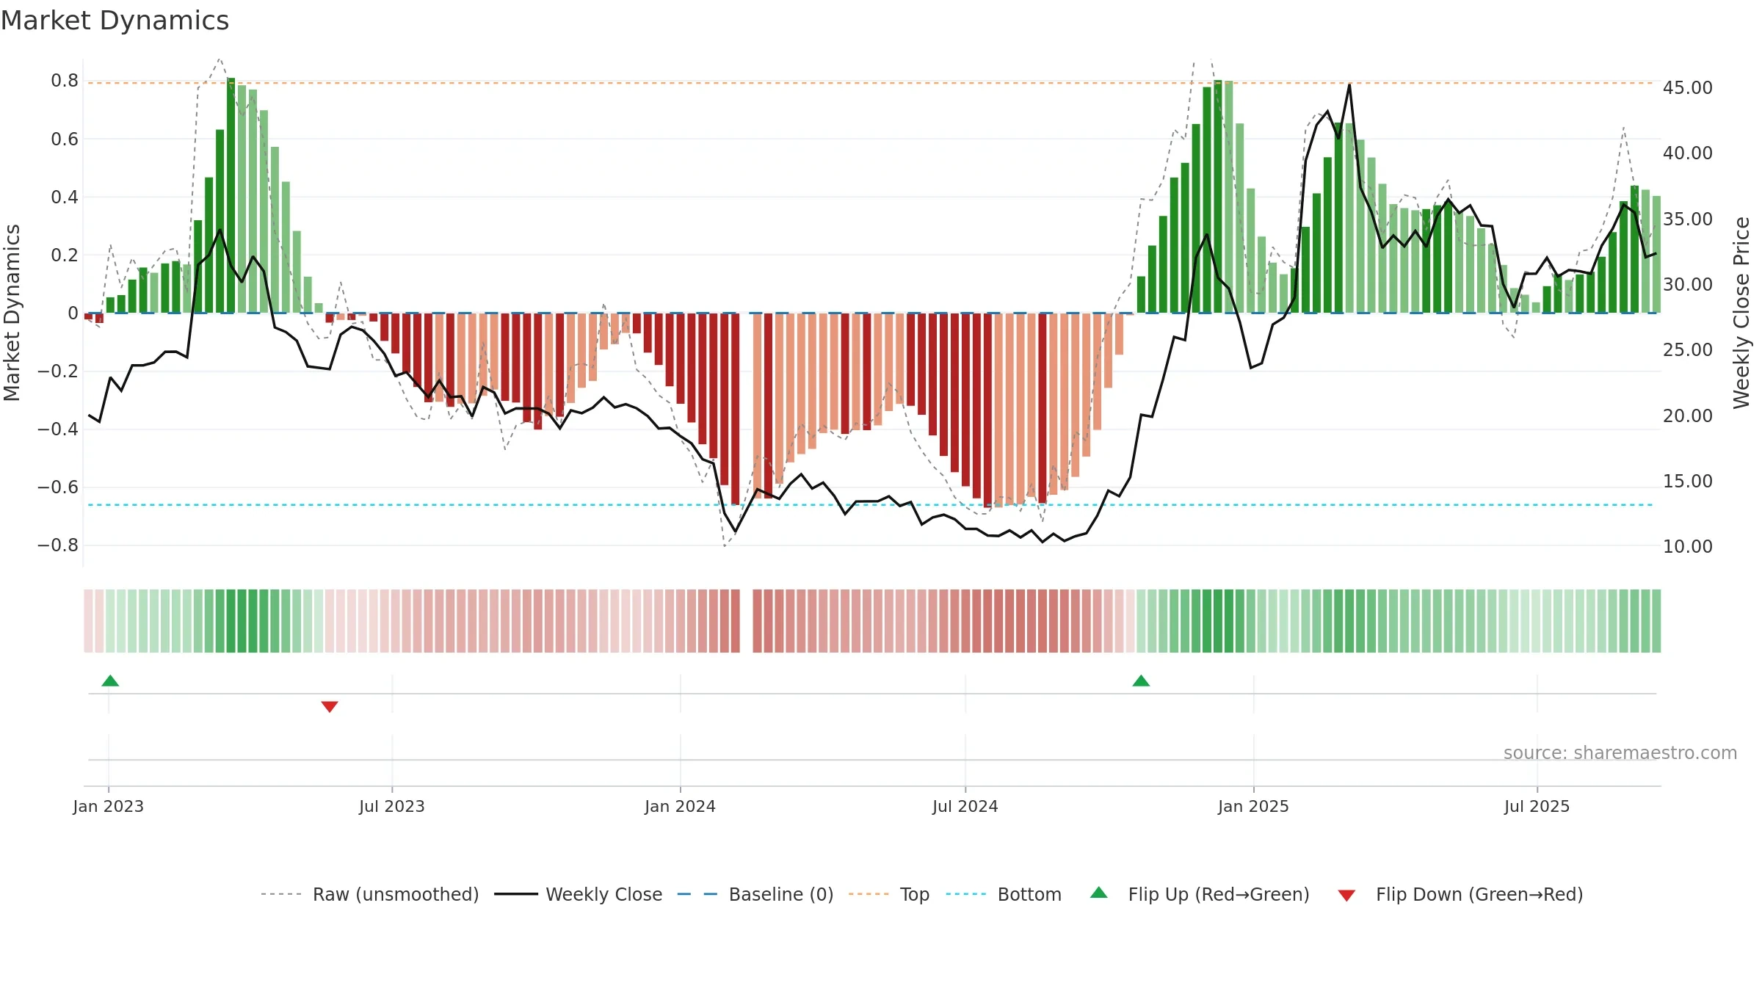The height and width of the screenshot is (991, 1762).
Task: Toggle Baseline (0) legend entry
Action: coord(755,894)
